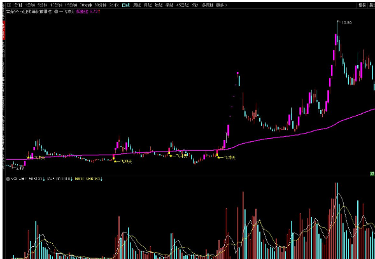
Task: Click the candlestick at the 10.80 peak
Action: 337,33
